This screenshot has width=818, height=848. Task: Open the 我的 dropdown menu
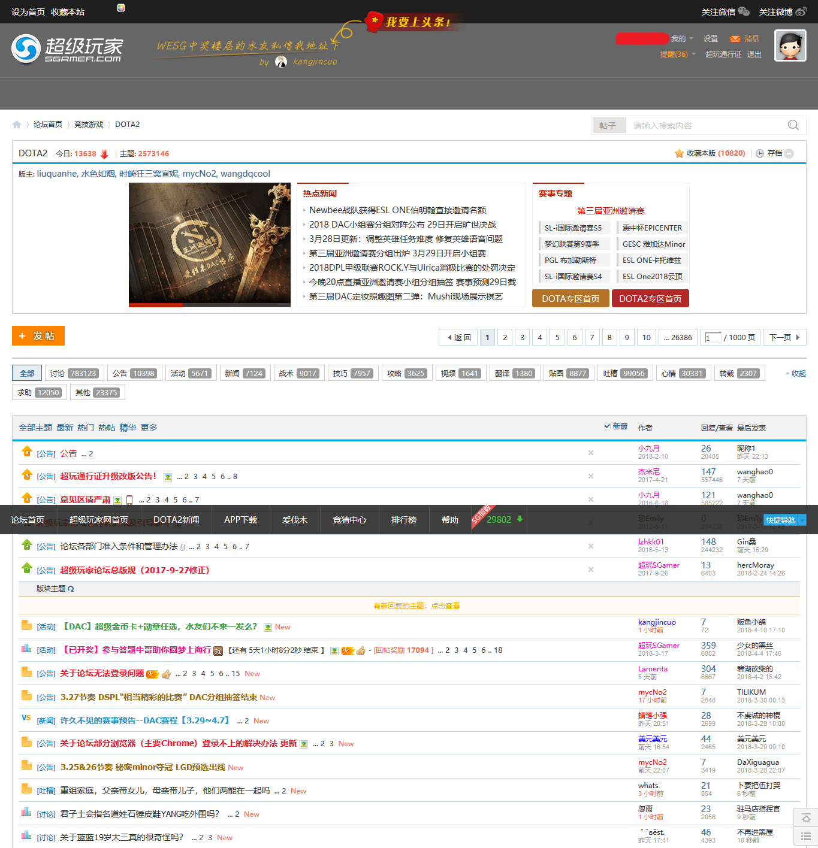click(x=682, y=39)
